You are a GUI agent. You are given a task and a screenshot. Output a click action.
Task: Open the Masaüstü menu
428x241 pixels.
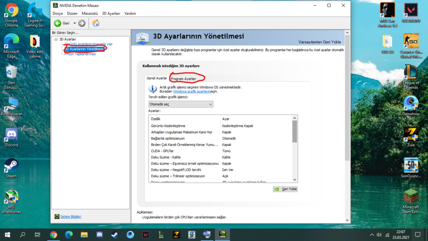click(x=89, y=13)
